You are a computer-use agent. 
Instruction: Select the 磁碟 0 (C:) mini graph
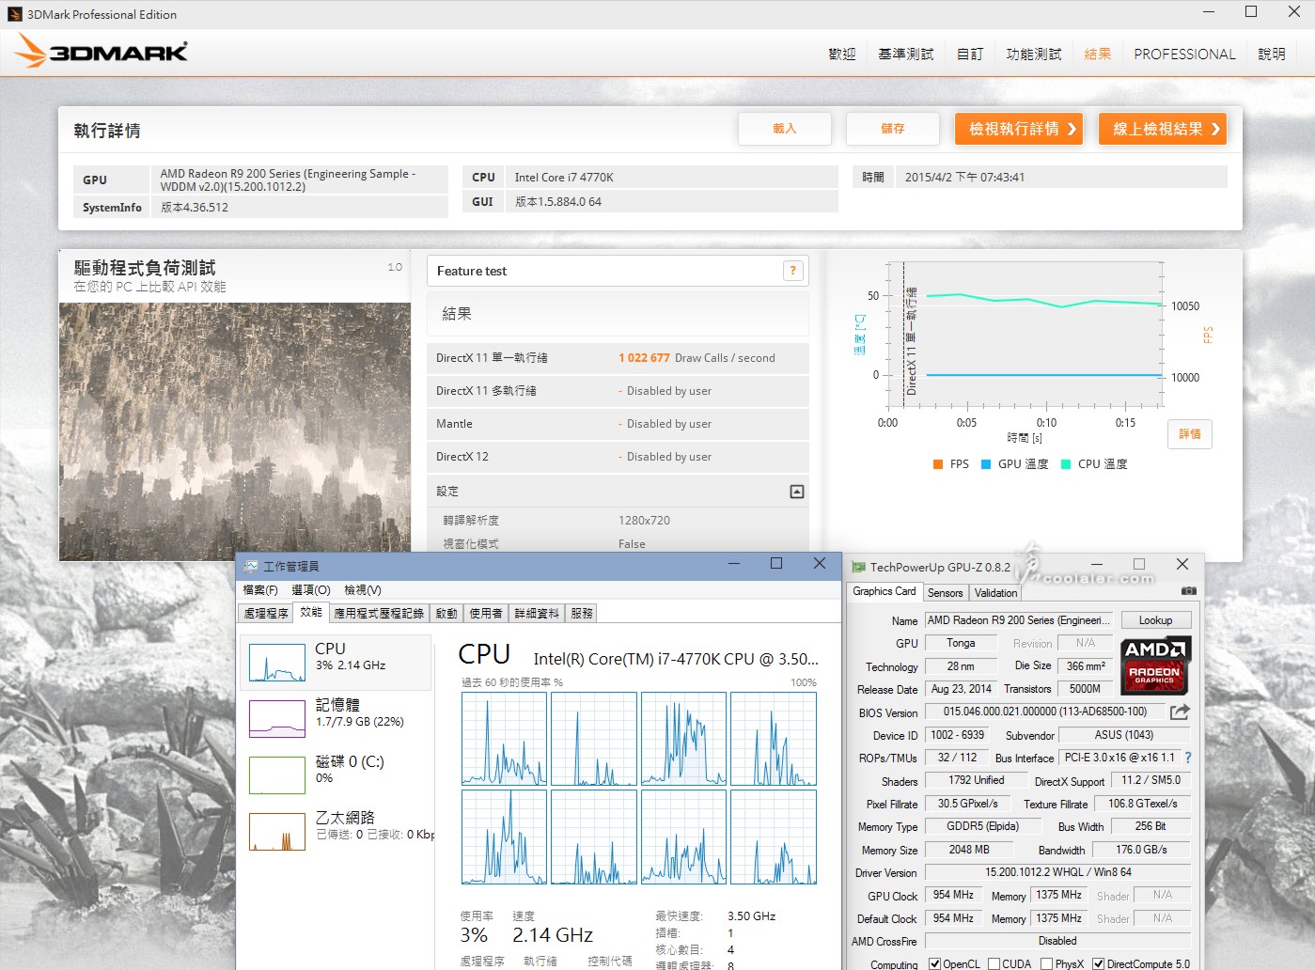[277, 774]
